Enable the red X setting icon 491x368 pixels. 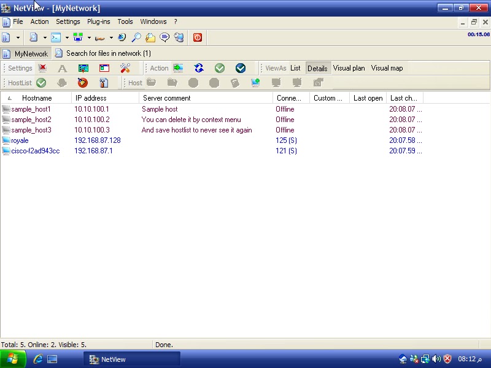pyautogui.click(x=42, y=68)
